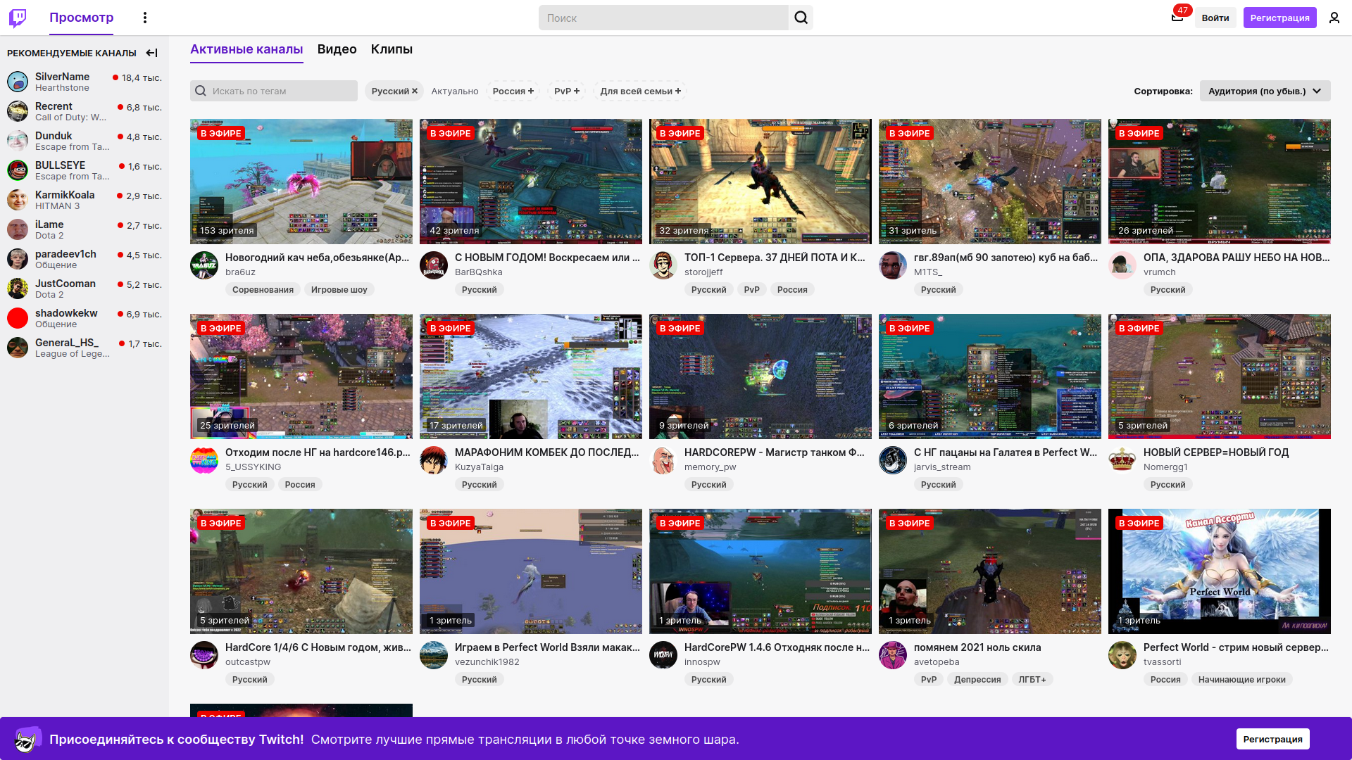Click the search magnifier button

(801, 18)
